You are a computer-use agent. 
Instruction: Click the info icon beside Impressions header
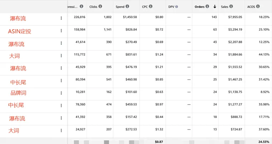click(82, 6)
